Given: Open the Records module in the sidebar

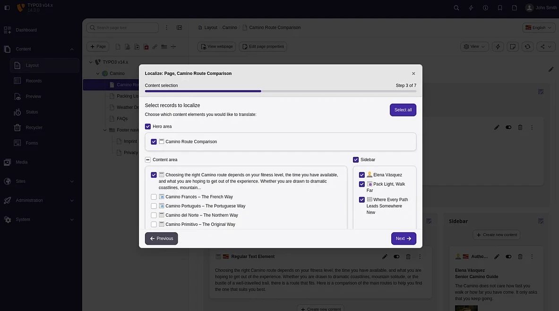Looking at the screenshot, I should click(x=33, y=81).
